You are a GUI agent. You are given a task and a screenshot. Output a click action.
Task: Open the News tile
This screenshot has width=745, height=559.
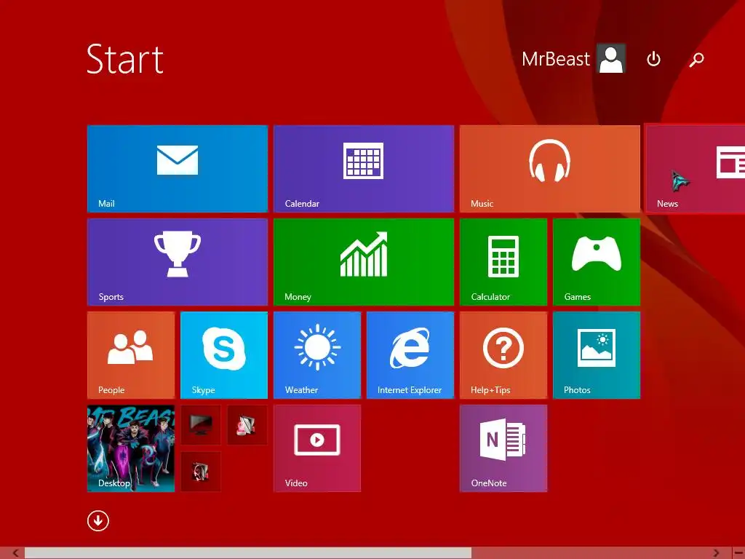(x=696, y=169)
